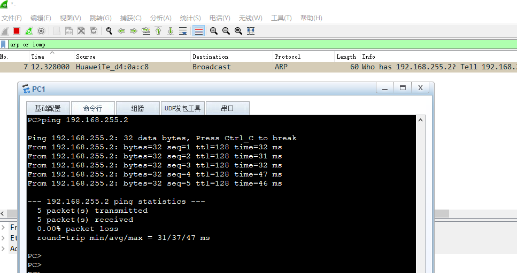Close the PC1 window

pyautogui.click(x=420, y=88)
